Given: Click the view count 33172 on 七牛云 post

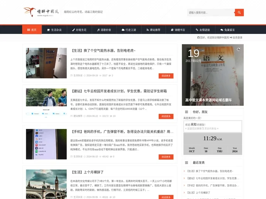Looking at the screenshot, I should (105, 116).
